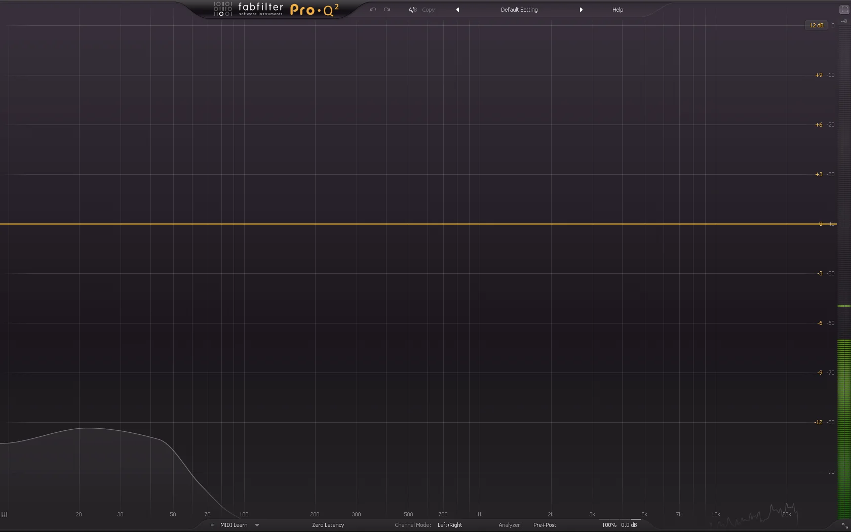Select the Zero Latency processing mode

click(x=328, y=525)
